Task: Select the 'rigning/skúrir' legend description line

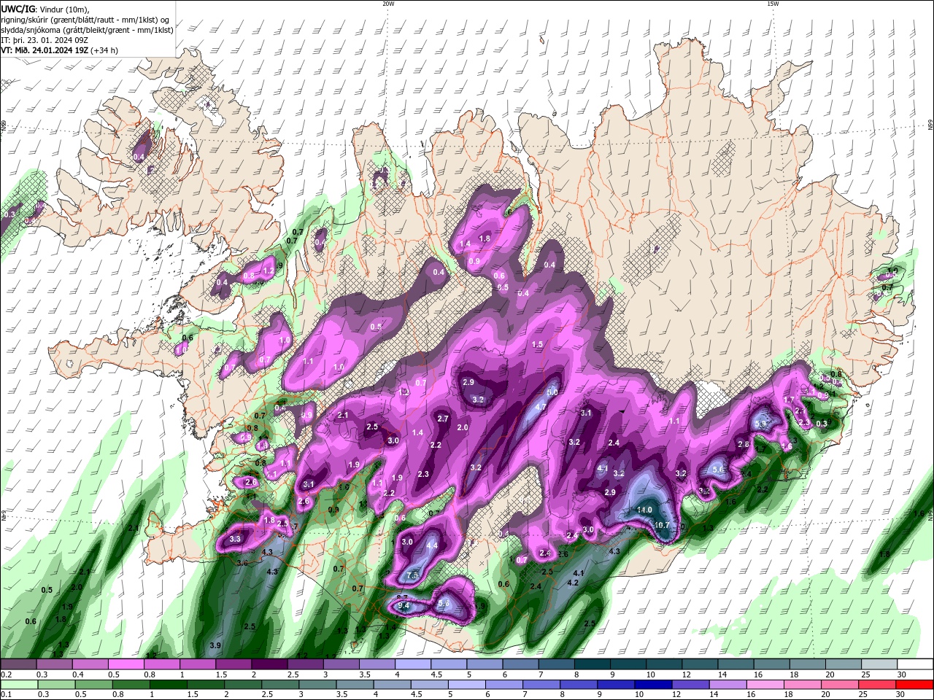Action: coord(85,20)
